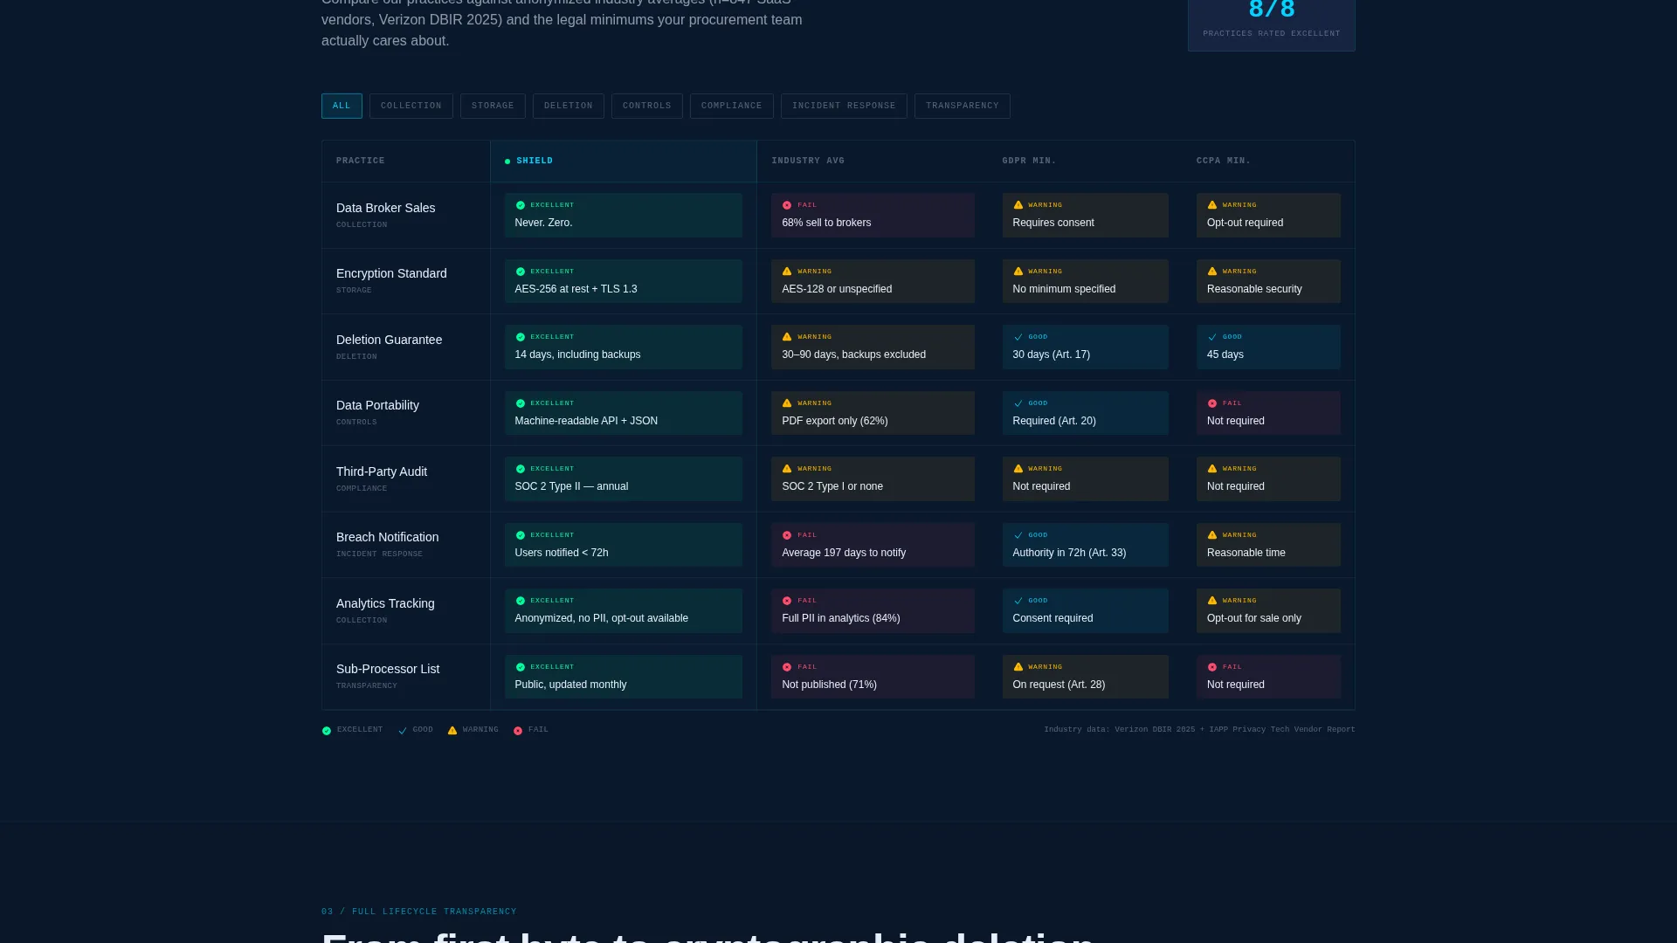Select the Sub-Processor List row label
Viewport: 1677px width, 943px height.
coord(388,669)
